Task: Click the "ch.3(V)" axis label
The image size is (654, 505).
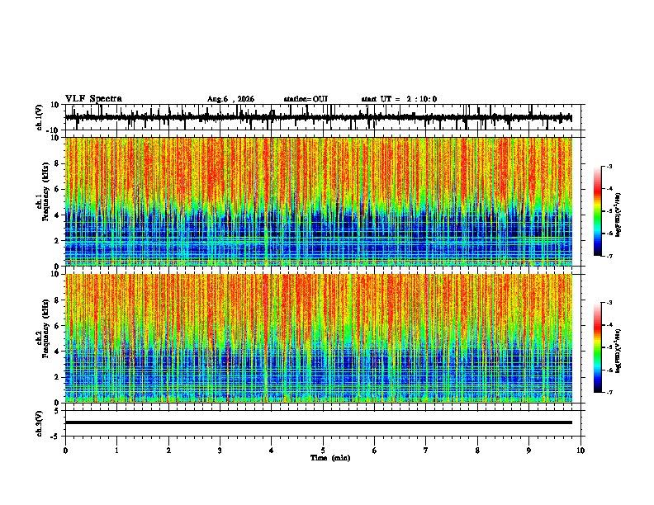Action: click(40, 423)
